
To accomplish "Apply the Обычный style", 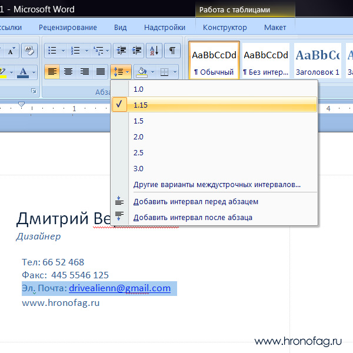I will (214, 60).
